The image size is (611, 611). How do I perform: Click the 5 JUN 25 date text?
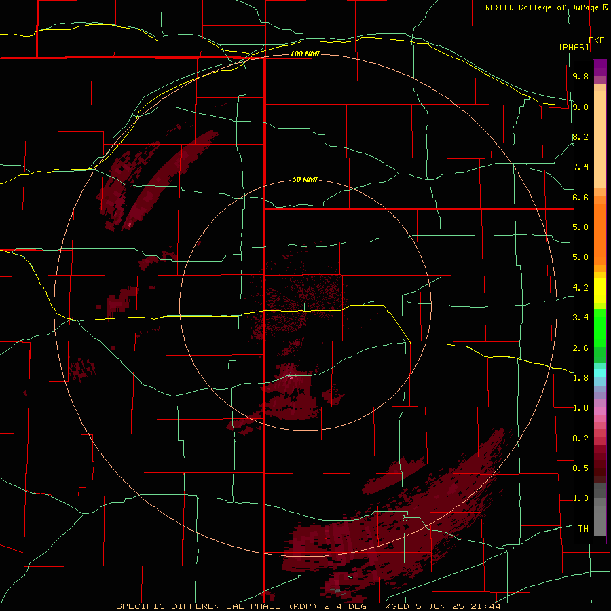point(440,606)
